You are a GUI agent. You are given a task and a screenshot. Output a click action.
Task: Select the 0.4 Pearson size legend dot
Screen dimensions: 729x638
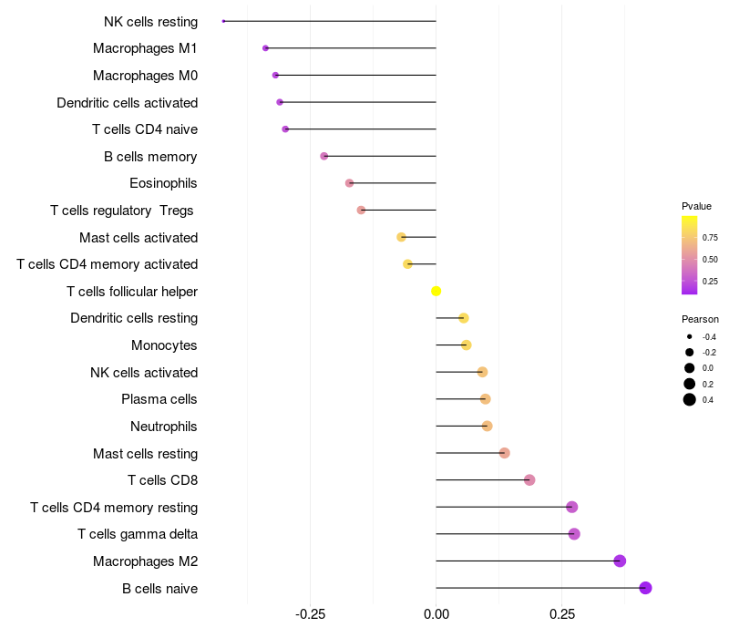click(690, 399)
